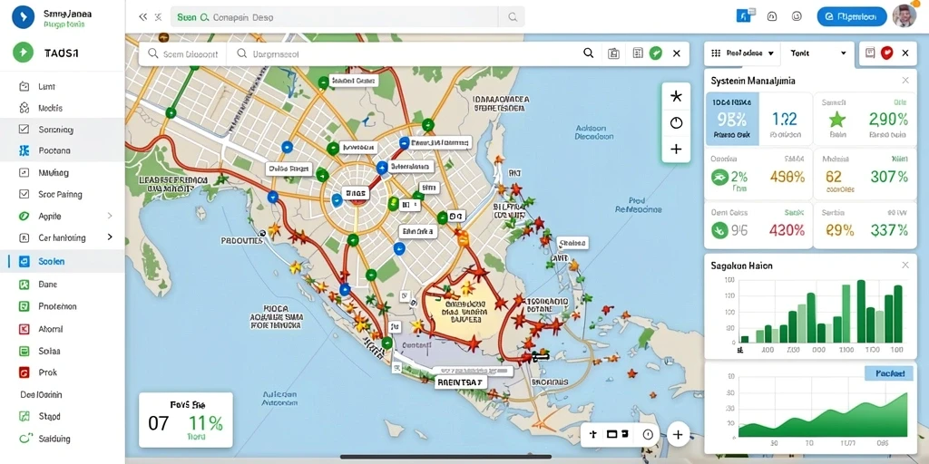Viewport: 929px width, 464px height.
Task: Click the note icon beside red heart
Action: 870,53
